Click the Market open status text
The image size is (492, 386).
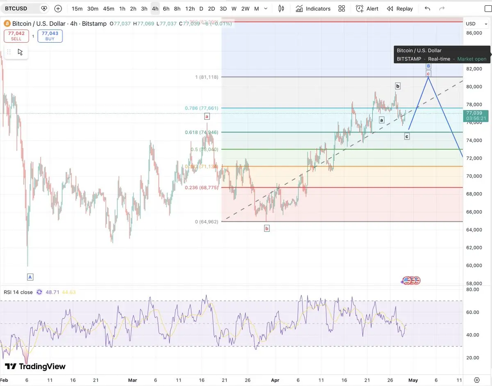tap(472, 59)
